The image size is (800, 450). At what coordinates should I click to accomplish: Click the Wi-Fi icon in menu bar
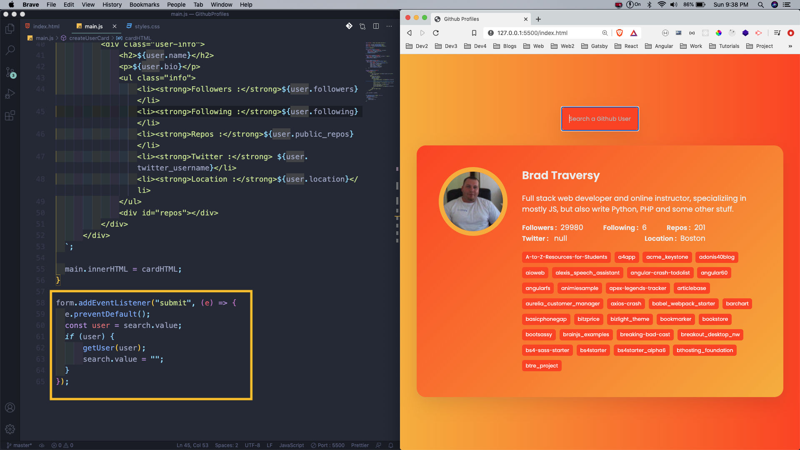[x=662, y=5]
